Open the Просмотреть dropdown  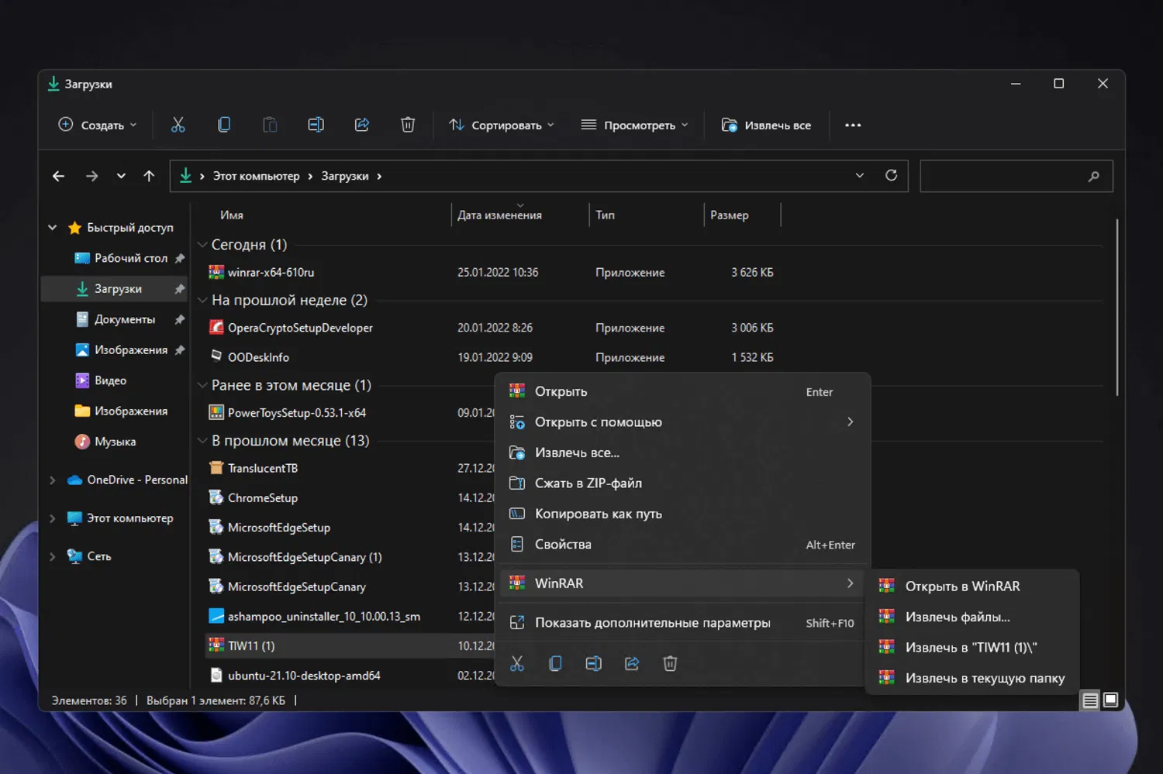(x=634, y=125)
